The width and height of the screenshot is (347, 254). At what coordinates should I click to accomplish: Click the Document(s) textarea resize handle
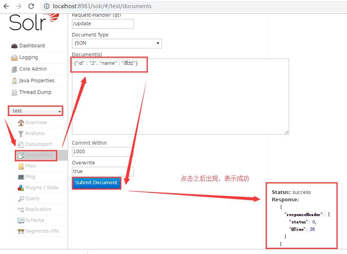click(x=287, y=132)
